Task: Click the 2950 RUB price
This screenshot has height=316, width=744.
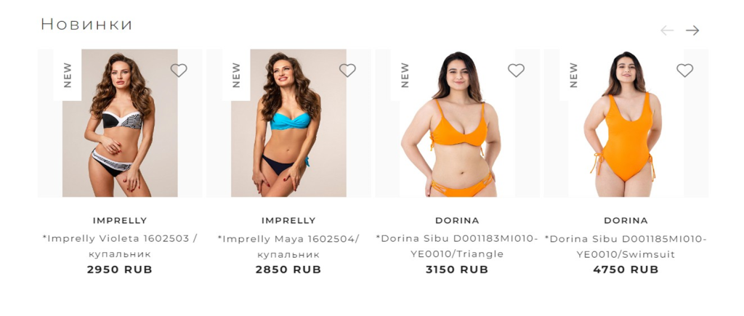Action: tap(120, 270)
